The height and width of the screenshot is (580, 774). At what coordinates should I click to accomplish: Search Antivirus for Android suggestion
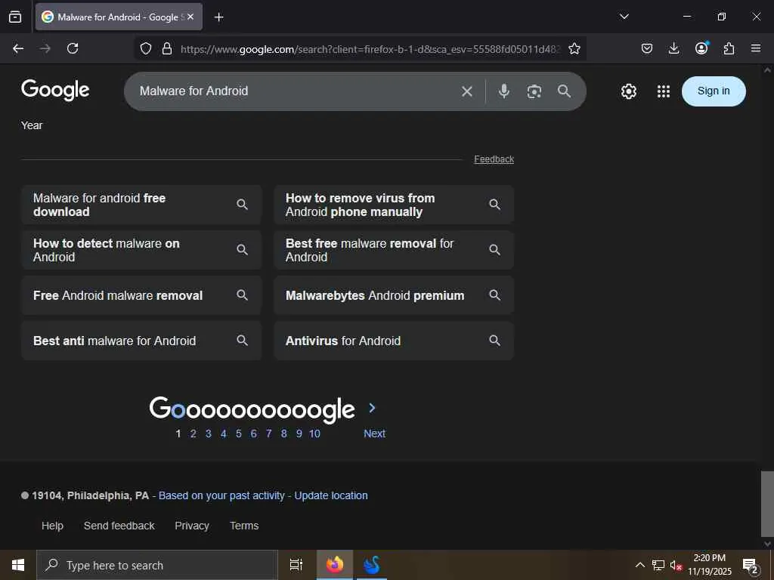pyautogui.click(x=394, y=341)
